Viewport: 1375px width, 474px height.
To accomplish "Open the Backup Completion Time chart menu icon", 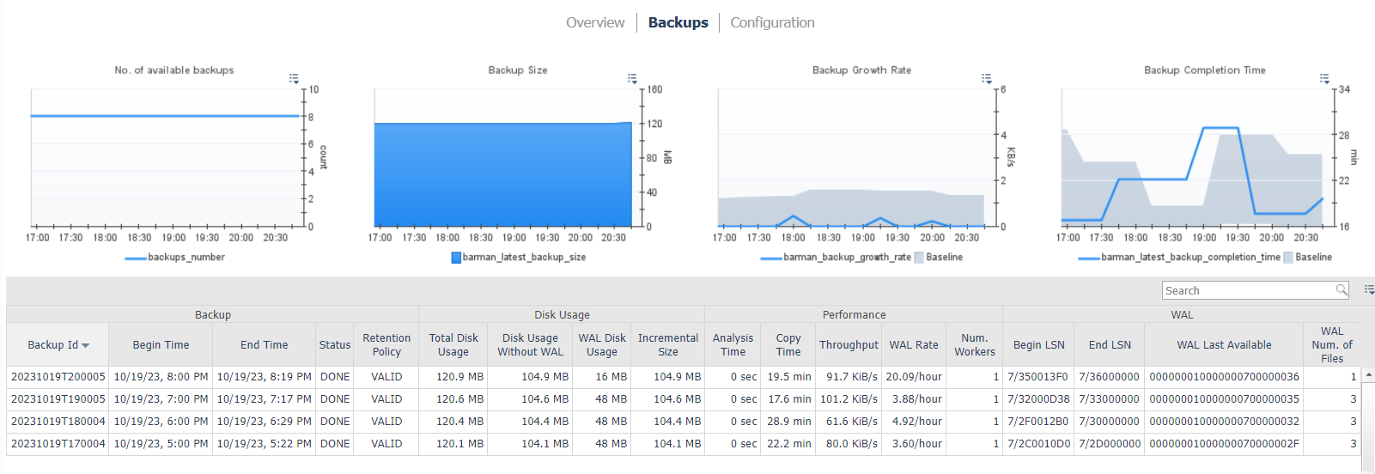I will click(x=1324, y=78).
